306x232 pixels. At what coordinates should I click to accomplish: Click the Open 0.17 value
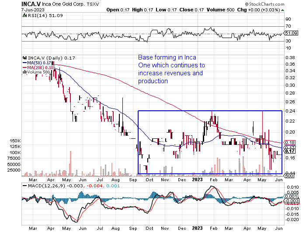[x=118, y=10]
